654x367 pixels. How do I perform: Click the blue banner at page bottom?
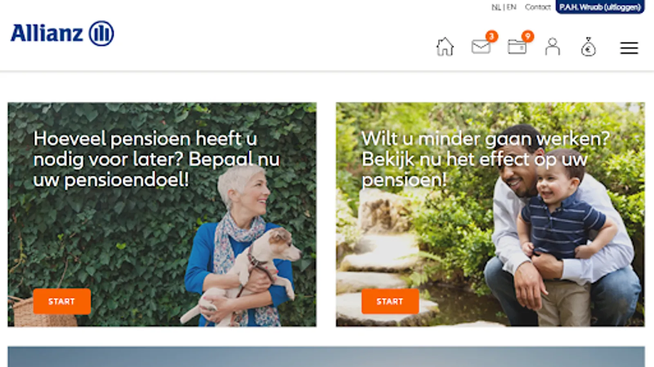(326, 357)
